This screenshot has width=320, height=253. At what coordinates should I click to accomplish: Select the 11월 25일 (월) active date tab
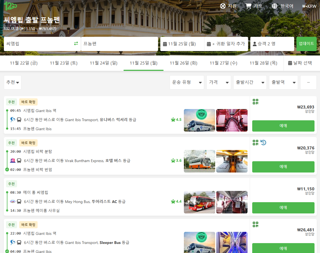coord(144,63)
